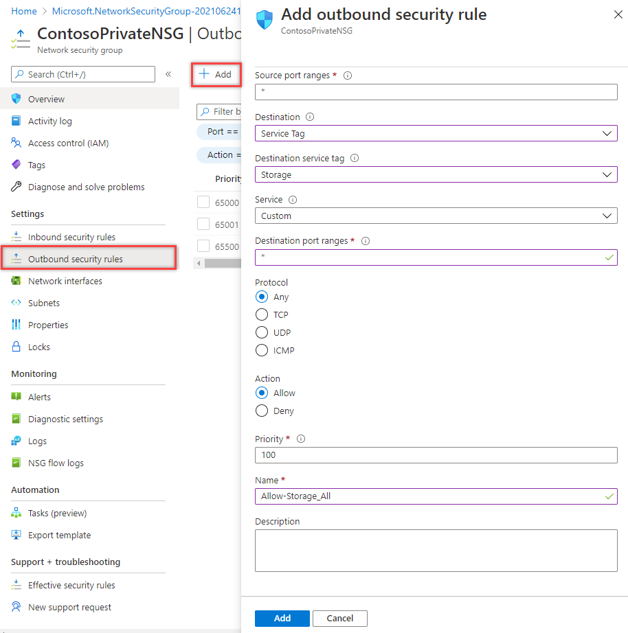Click the Overview shield icon
The image size is (628, 633).
pos(16,98)
